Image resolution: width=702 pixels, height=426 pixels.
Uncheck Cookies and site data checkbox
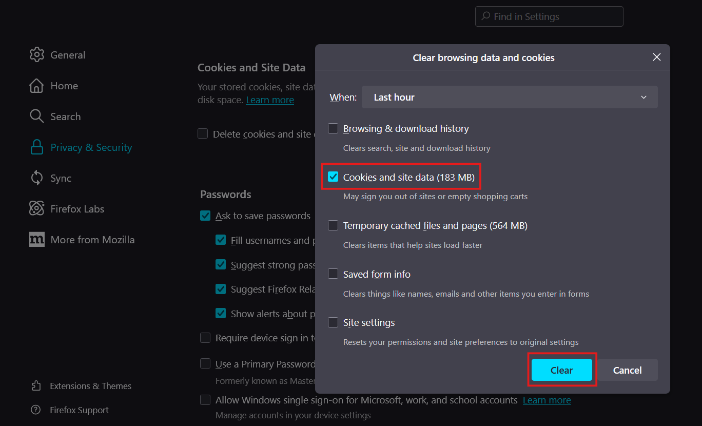tap(333, 177)
